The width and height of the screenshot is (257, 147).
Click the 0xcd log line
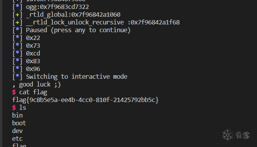tap(33, 54)
